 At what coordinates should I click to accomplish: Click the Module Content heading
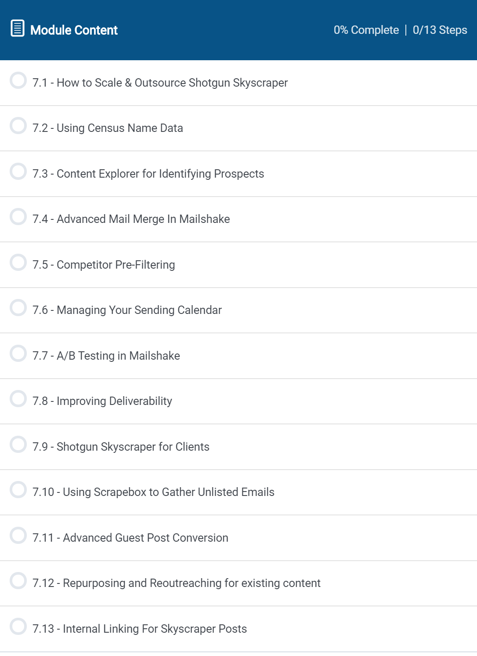74,30
